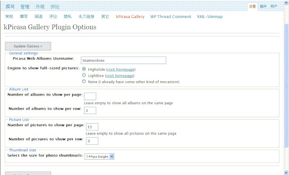This screenshot has width=289, height=175.
Task: Click the albums per page field
Action: pyautogui.click(x=90, y=96)
